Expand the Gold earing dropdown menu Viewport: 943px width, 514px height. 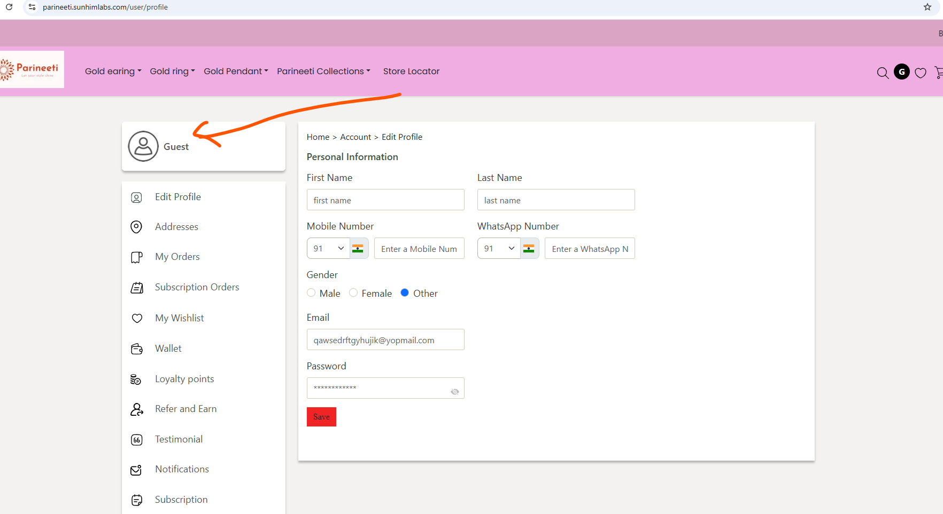113,71
